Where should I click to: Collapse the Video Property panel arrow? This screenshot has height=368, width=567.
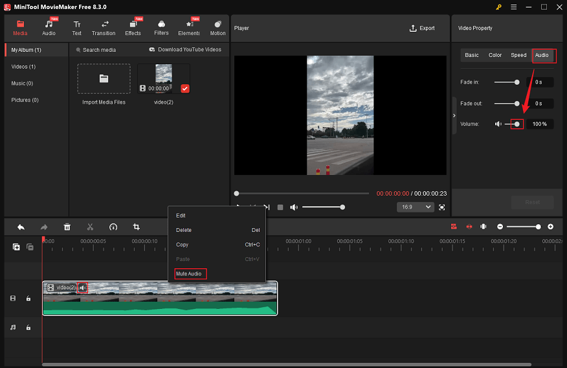click(454, 116)
